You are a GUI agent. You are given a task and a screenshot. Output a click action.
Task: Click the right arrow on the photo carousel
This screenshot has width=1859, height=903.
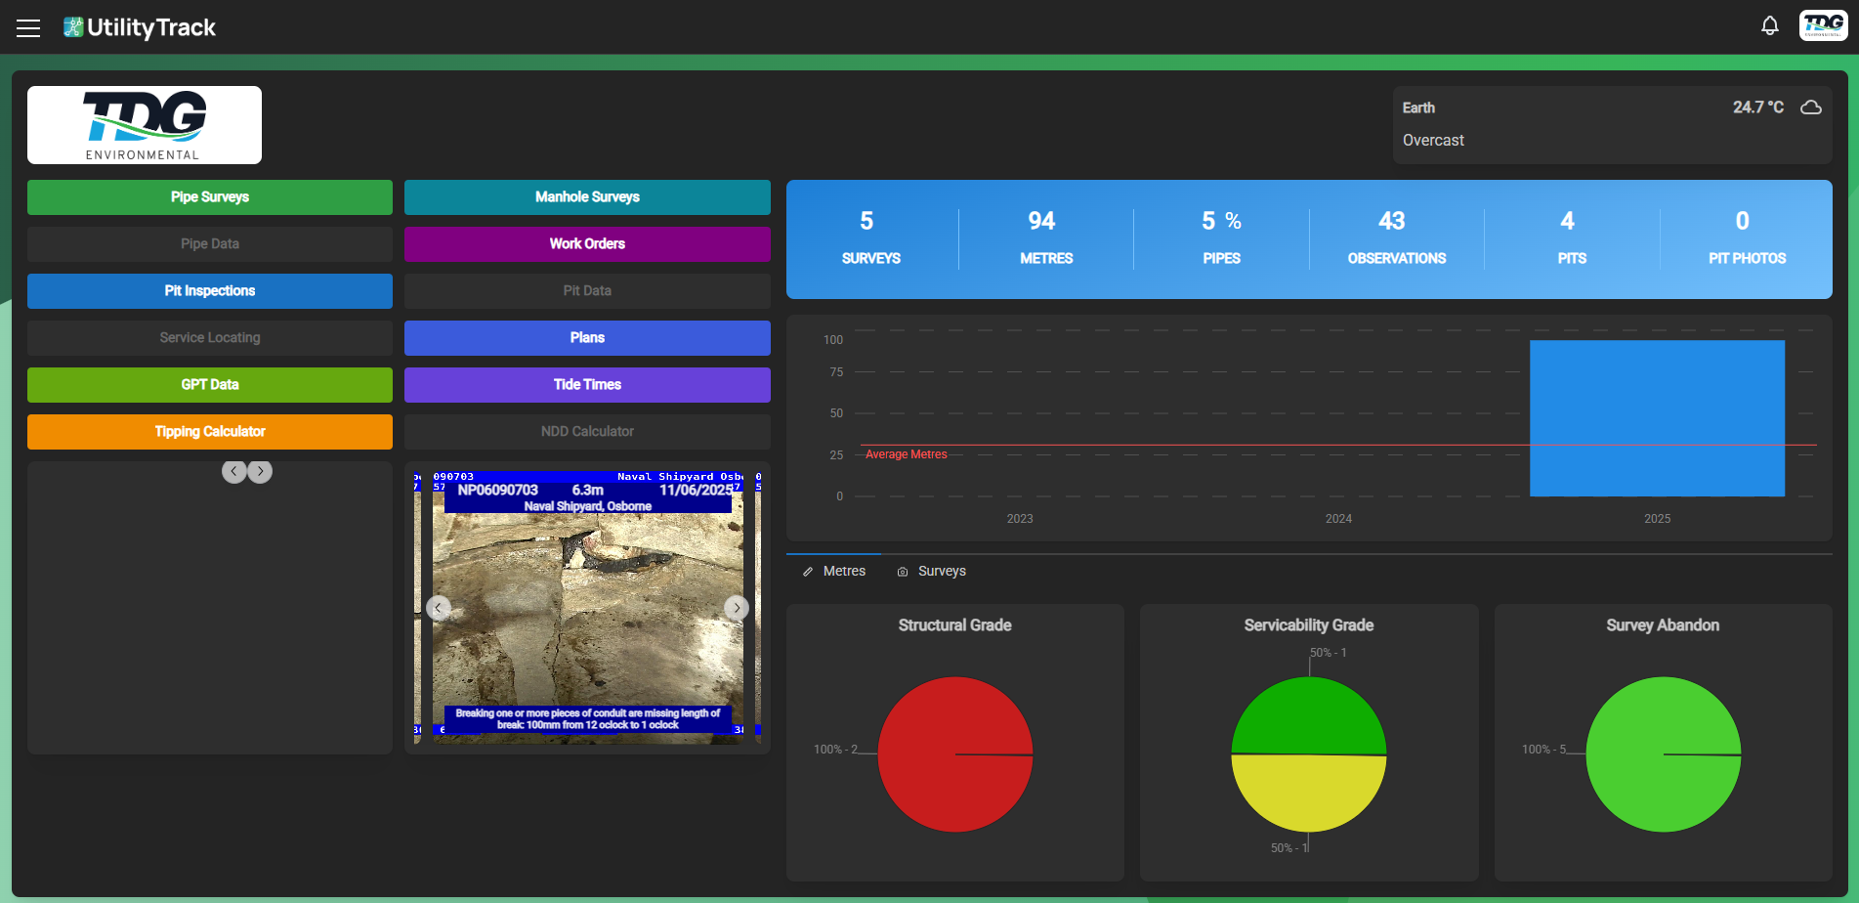click(738, 608)
